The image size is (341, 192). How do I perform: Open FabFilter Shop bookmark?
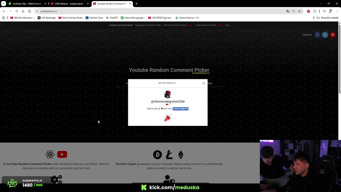pyautogui.click(x=94, y=18)
